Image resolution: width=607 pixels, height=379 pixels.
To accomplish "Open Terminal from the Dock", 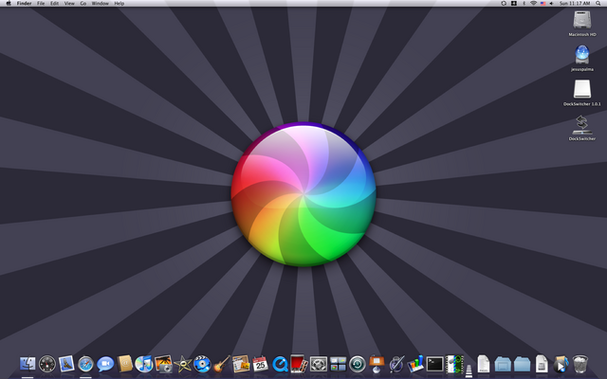I will (x=434, y=364).
